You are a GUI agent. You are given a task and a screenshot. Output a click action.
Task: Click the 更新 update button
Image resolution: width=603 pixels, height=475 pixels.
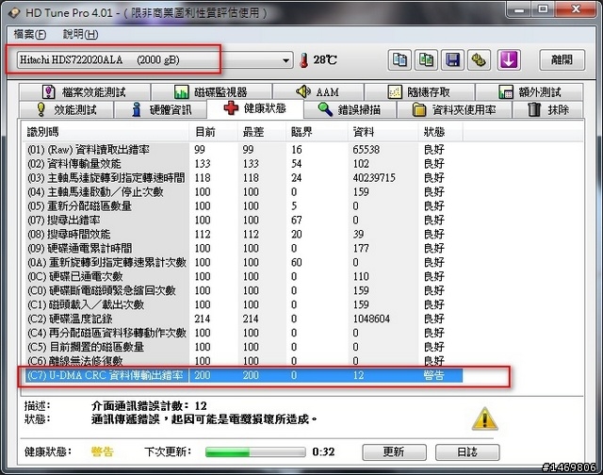[394, 451]
